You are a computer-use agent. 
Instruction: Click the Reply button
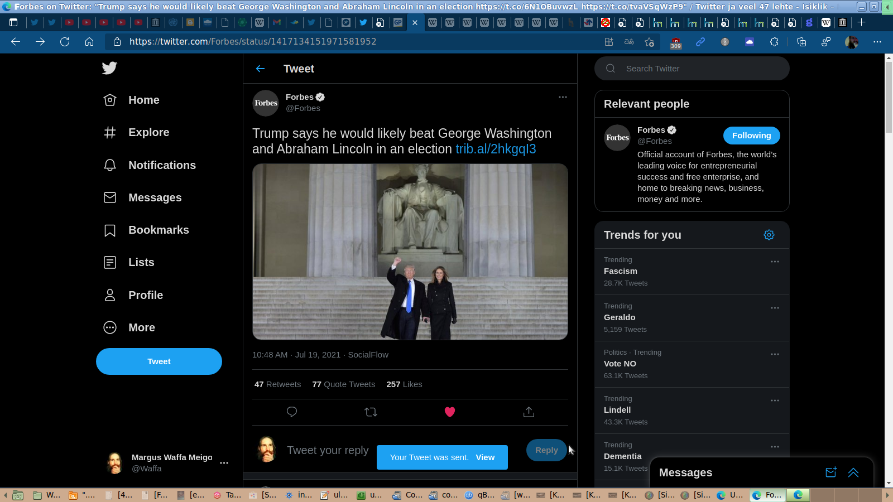click(x=546, y=450)
